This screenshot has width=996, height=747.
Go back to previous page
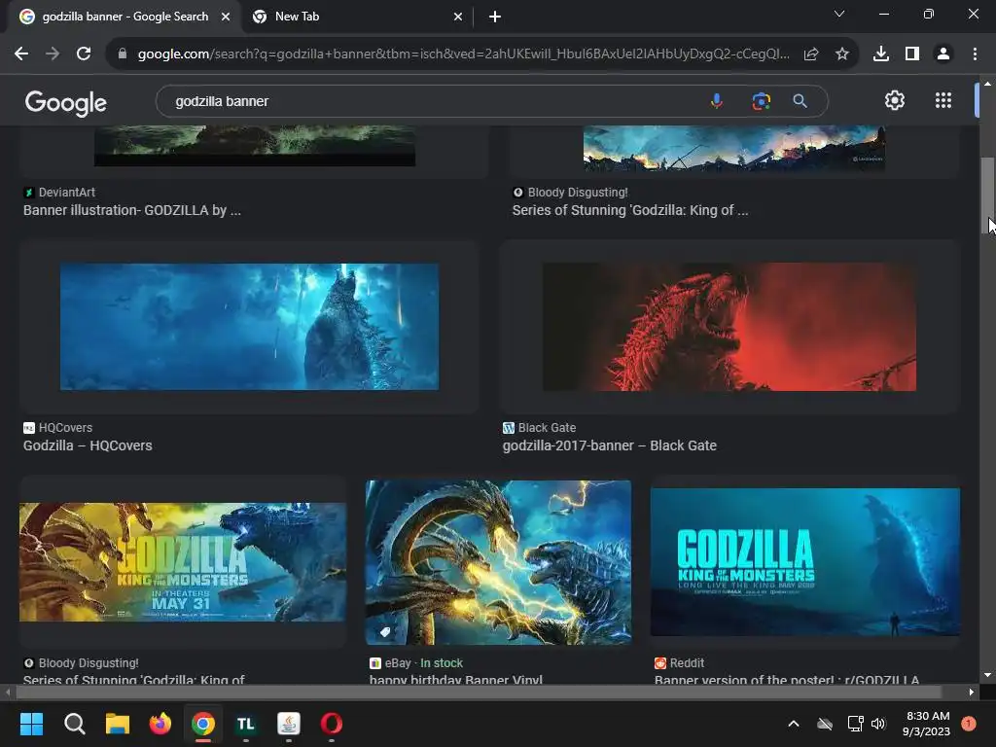point(21,54)
